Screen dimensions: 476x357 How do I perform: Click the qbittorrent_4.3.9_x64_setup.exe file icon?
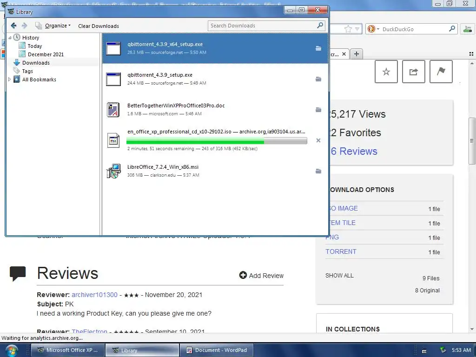click(113, 48)
